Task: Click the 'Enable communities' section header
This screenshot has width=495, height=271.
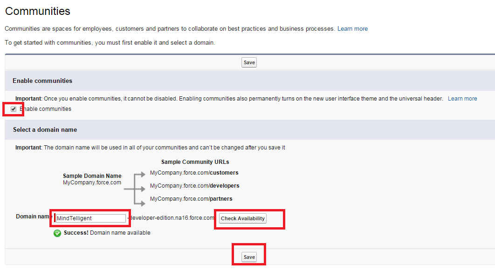Action: 42,81
